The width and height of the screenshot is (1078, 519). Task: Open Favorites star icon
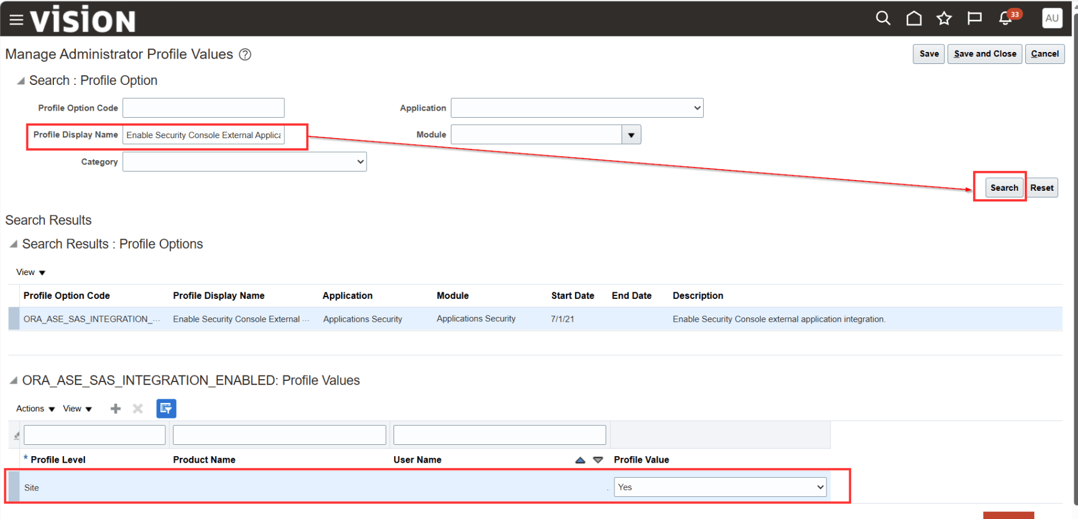pos(944,19)
